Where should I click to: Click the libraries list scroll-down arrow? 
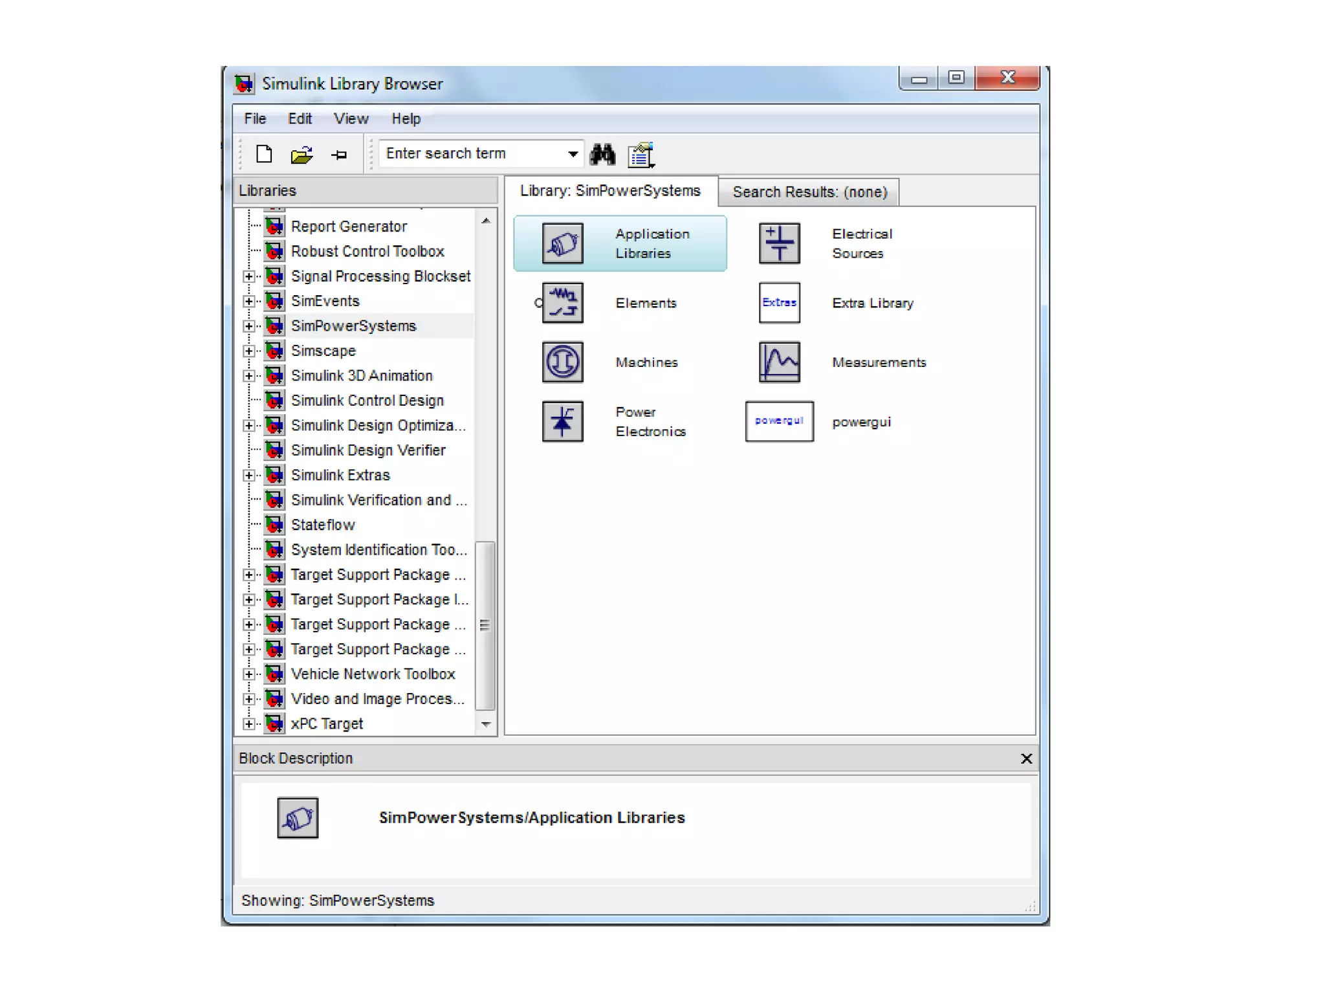[x=486, y=724]
